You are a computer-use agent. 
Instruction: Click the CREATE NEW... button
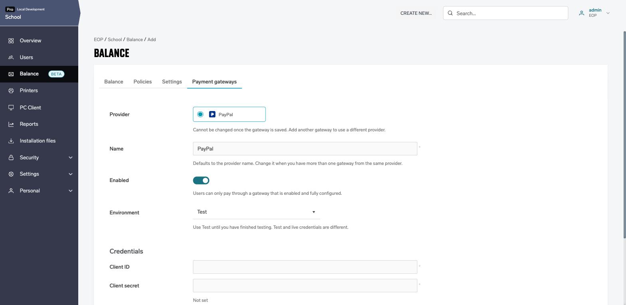416,13
